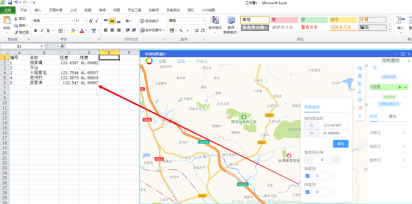The image size is (412, 204).
Task: Align text left
Action: coord(106,30)
